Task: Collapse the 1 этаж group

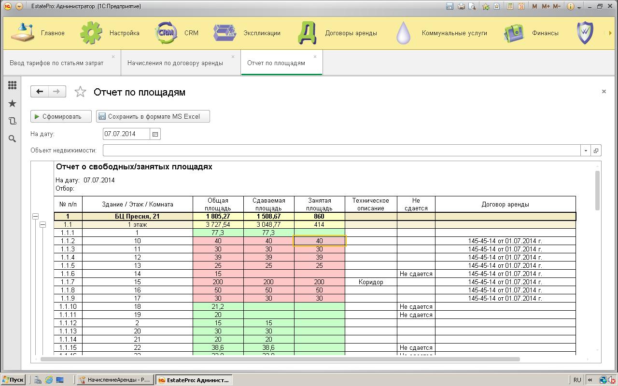Action: tap(43, 224)
